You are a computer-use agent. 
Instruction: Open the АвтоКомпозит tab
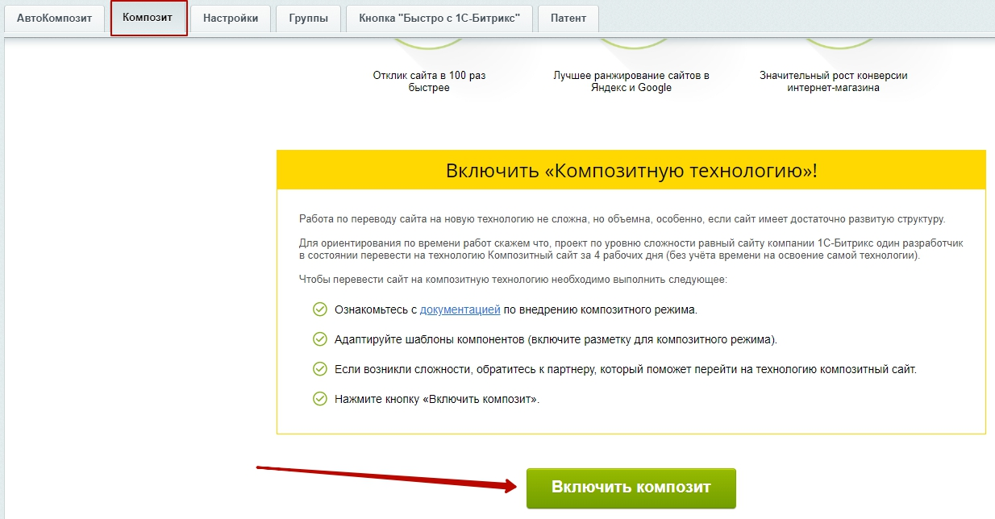[55, 18]
